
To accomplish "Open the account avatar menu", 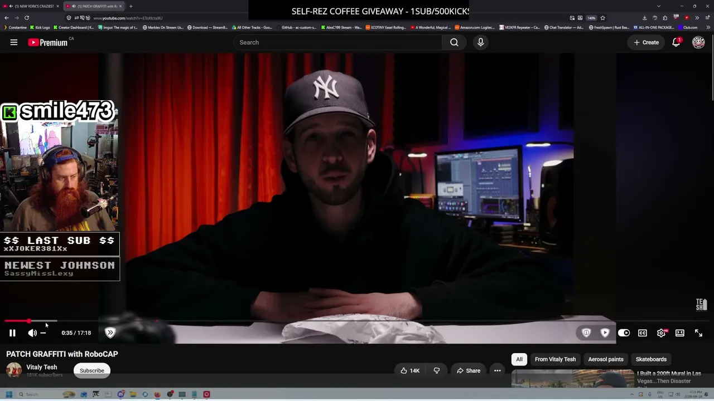I will (x=698, y=42).
